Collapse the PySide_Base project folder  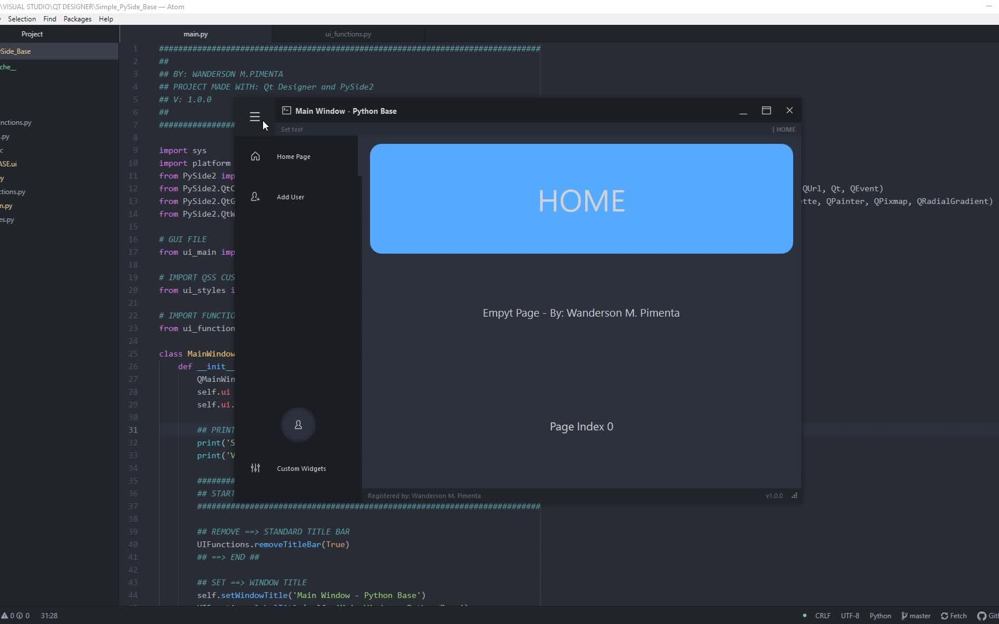(15, 51)
